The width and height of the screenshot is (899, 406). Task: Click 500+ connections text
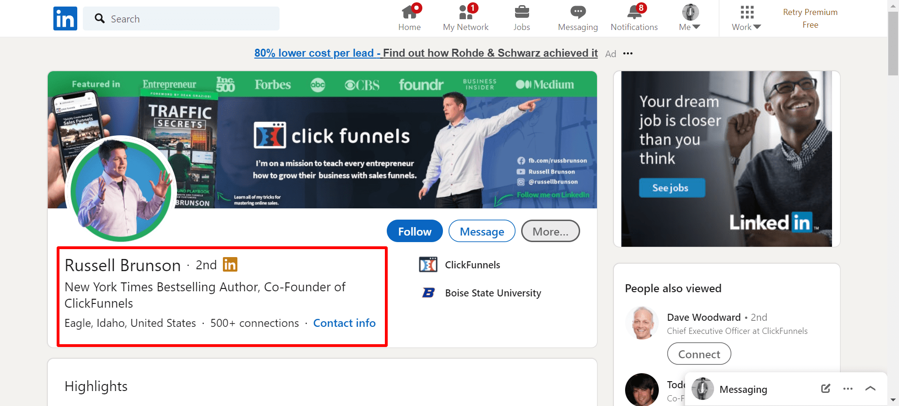click(255, 323)
